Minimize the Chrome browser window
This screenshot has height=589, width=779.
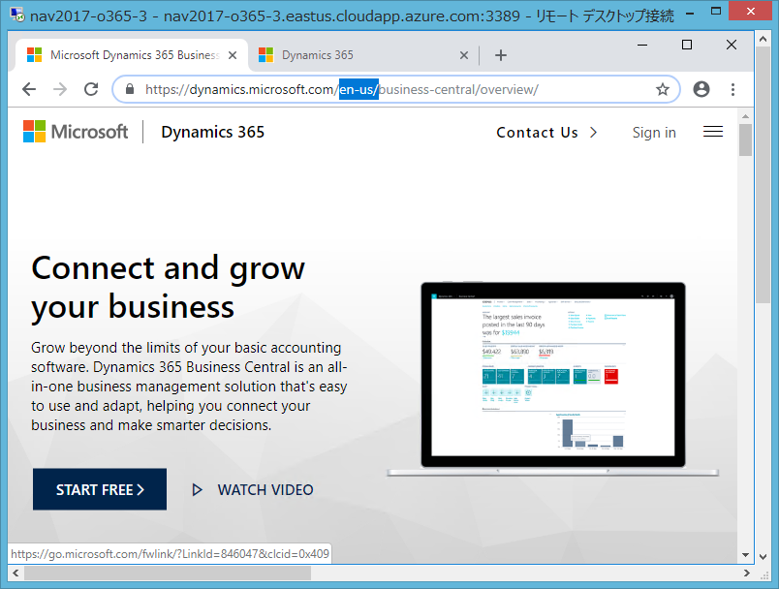pos(642,45)
